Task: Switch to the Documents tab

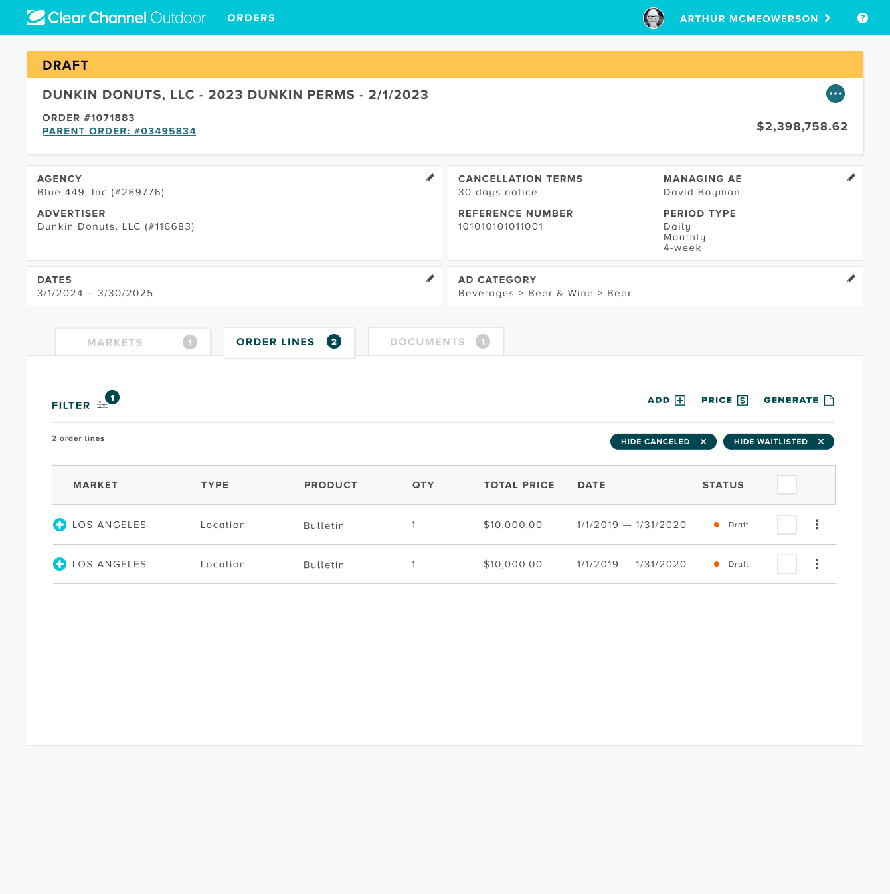Action: pos(436,342)
